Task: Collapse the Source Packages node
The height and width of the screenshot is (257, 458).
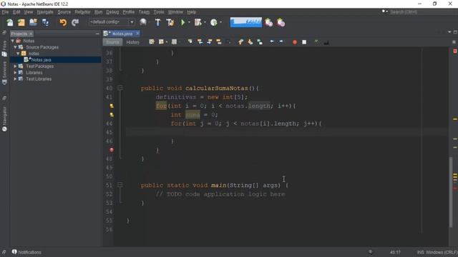Action: [15, 47]
